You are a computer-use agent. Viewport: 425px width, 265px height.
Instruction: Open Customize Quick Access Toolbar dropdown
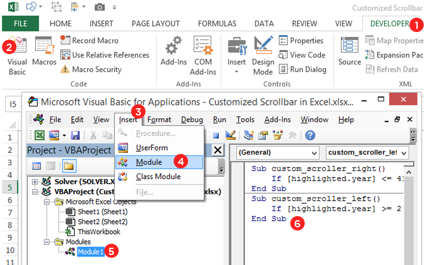point(114,8)
